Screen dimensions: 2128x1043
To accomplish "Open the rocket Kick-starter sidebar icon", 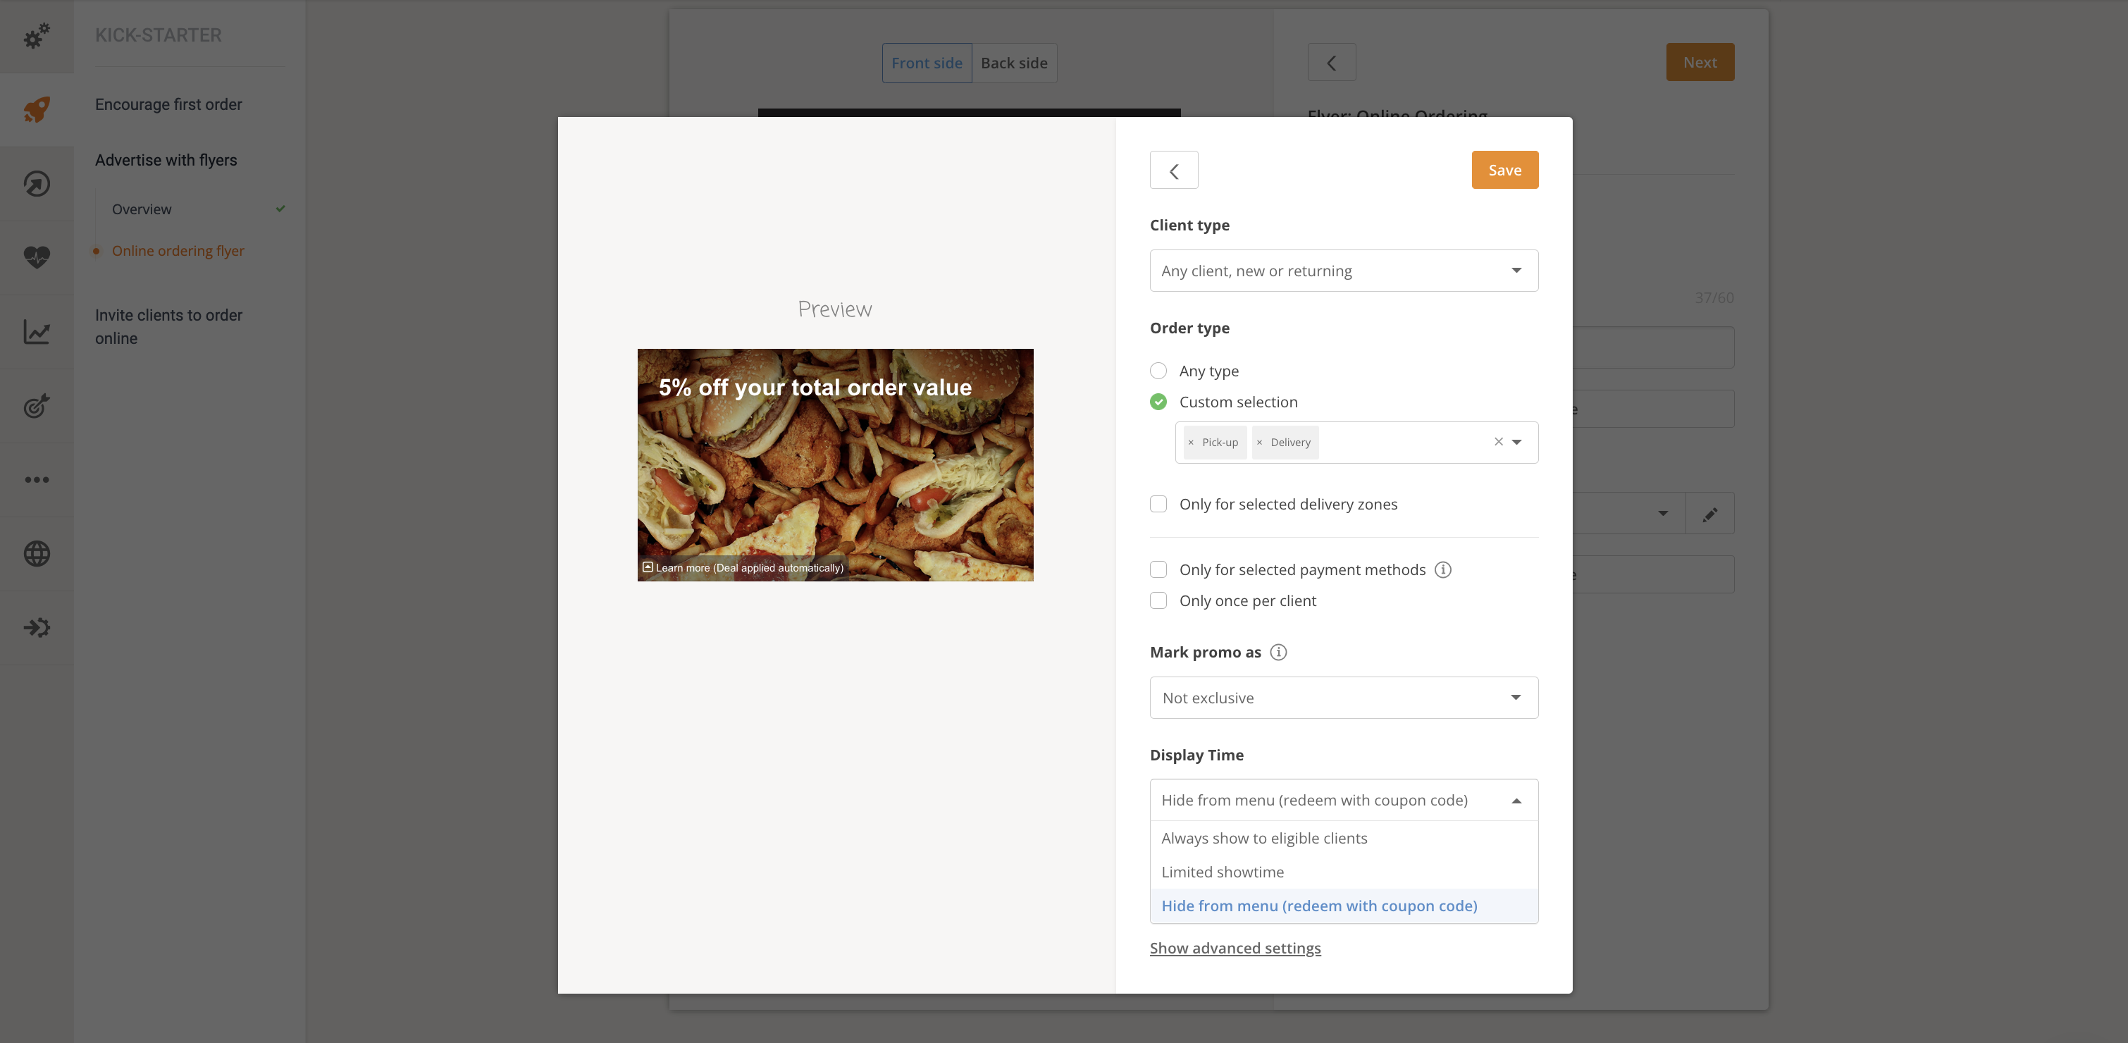I will click(x=37, y=109).
